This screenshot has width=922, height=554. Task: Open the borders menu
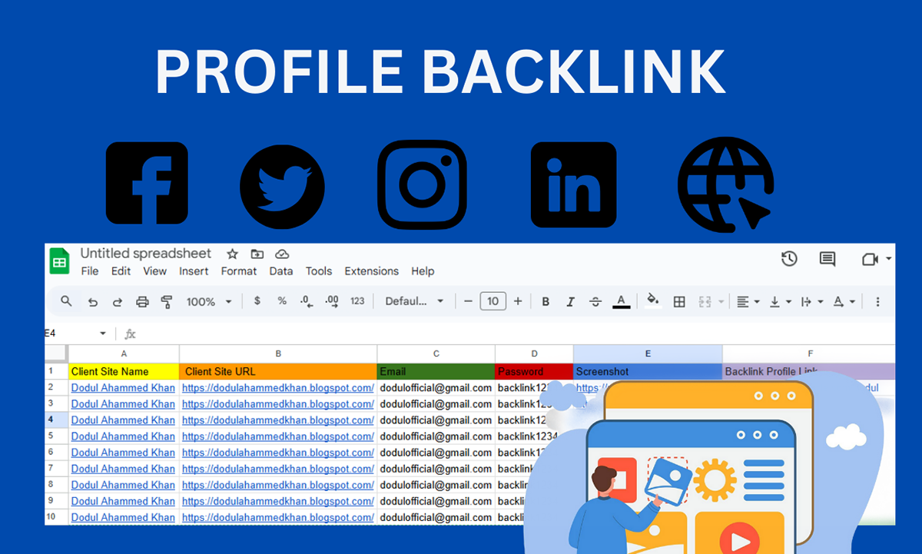679,301
